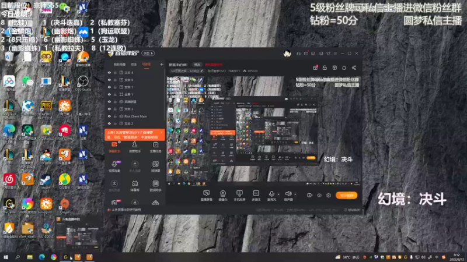Viewport: 467px width, 262px height.
Task: Click the lock icon in top toolbar
Action: click(x=325, y=68)
